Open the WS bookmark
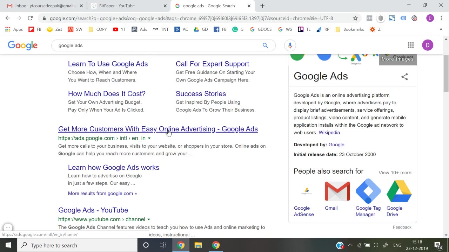Viewport: 449px width, 252px height. coord(285,29)
